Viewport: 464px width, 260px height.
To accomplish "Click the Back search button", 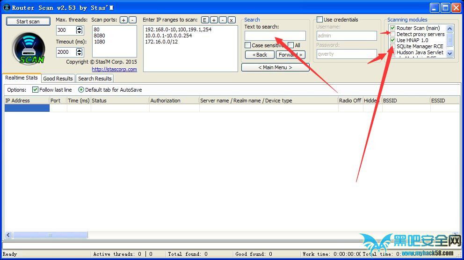I will pos(260,55).
